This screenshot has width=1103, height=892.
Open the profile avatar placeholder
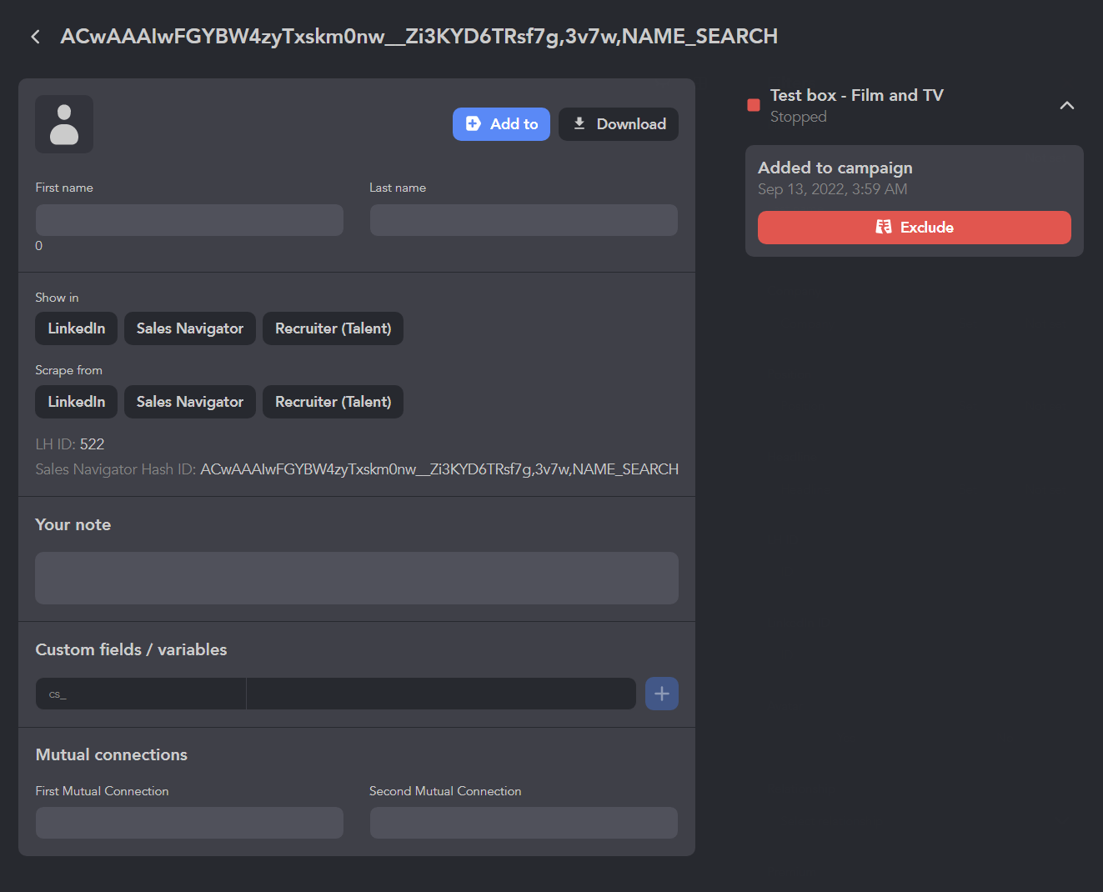click(x=64, y=124)
